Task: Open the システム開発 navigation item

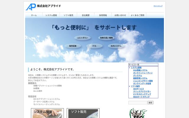Action: [x=51, y=15]
